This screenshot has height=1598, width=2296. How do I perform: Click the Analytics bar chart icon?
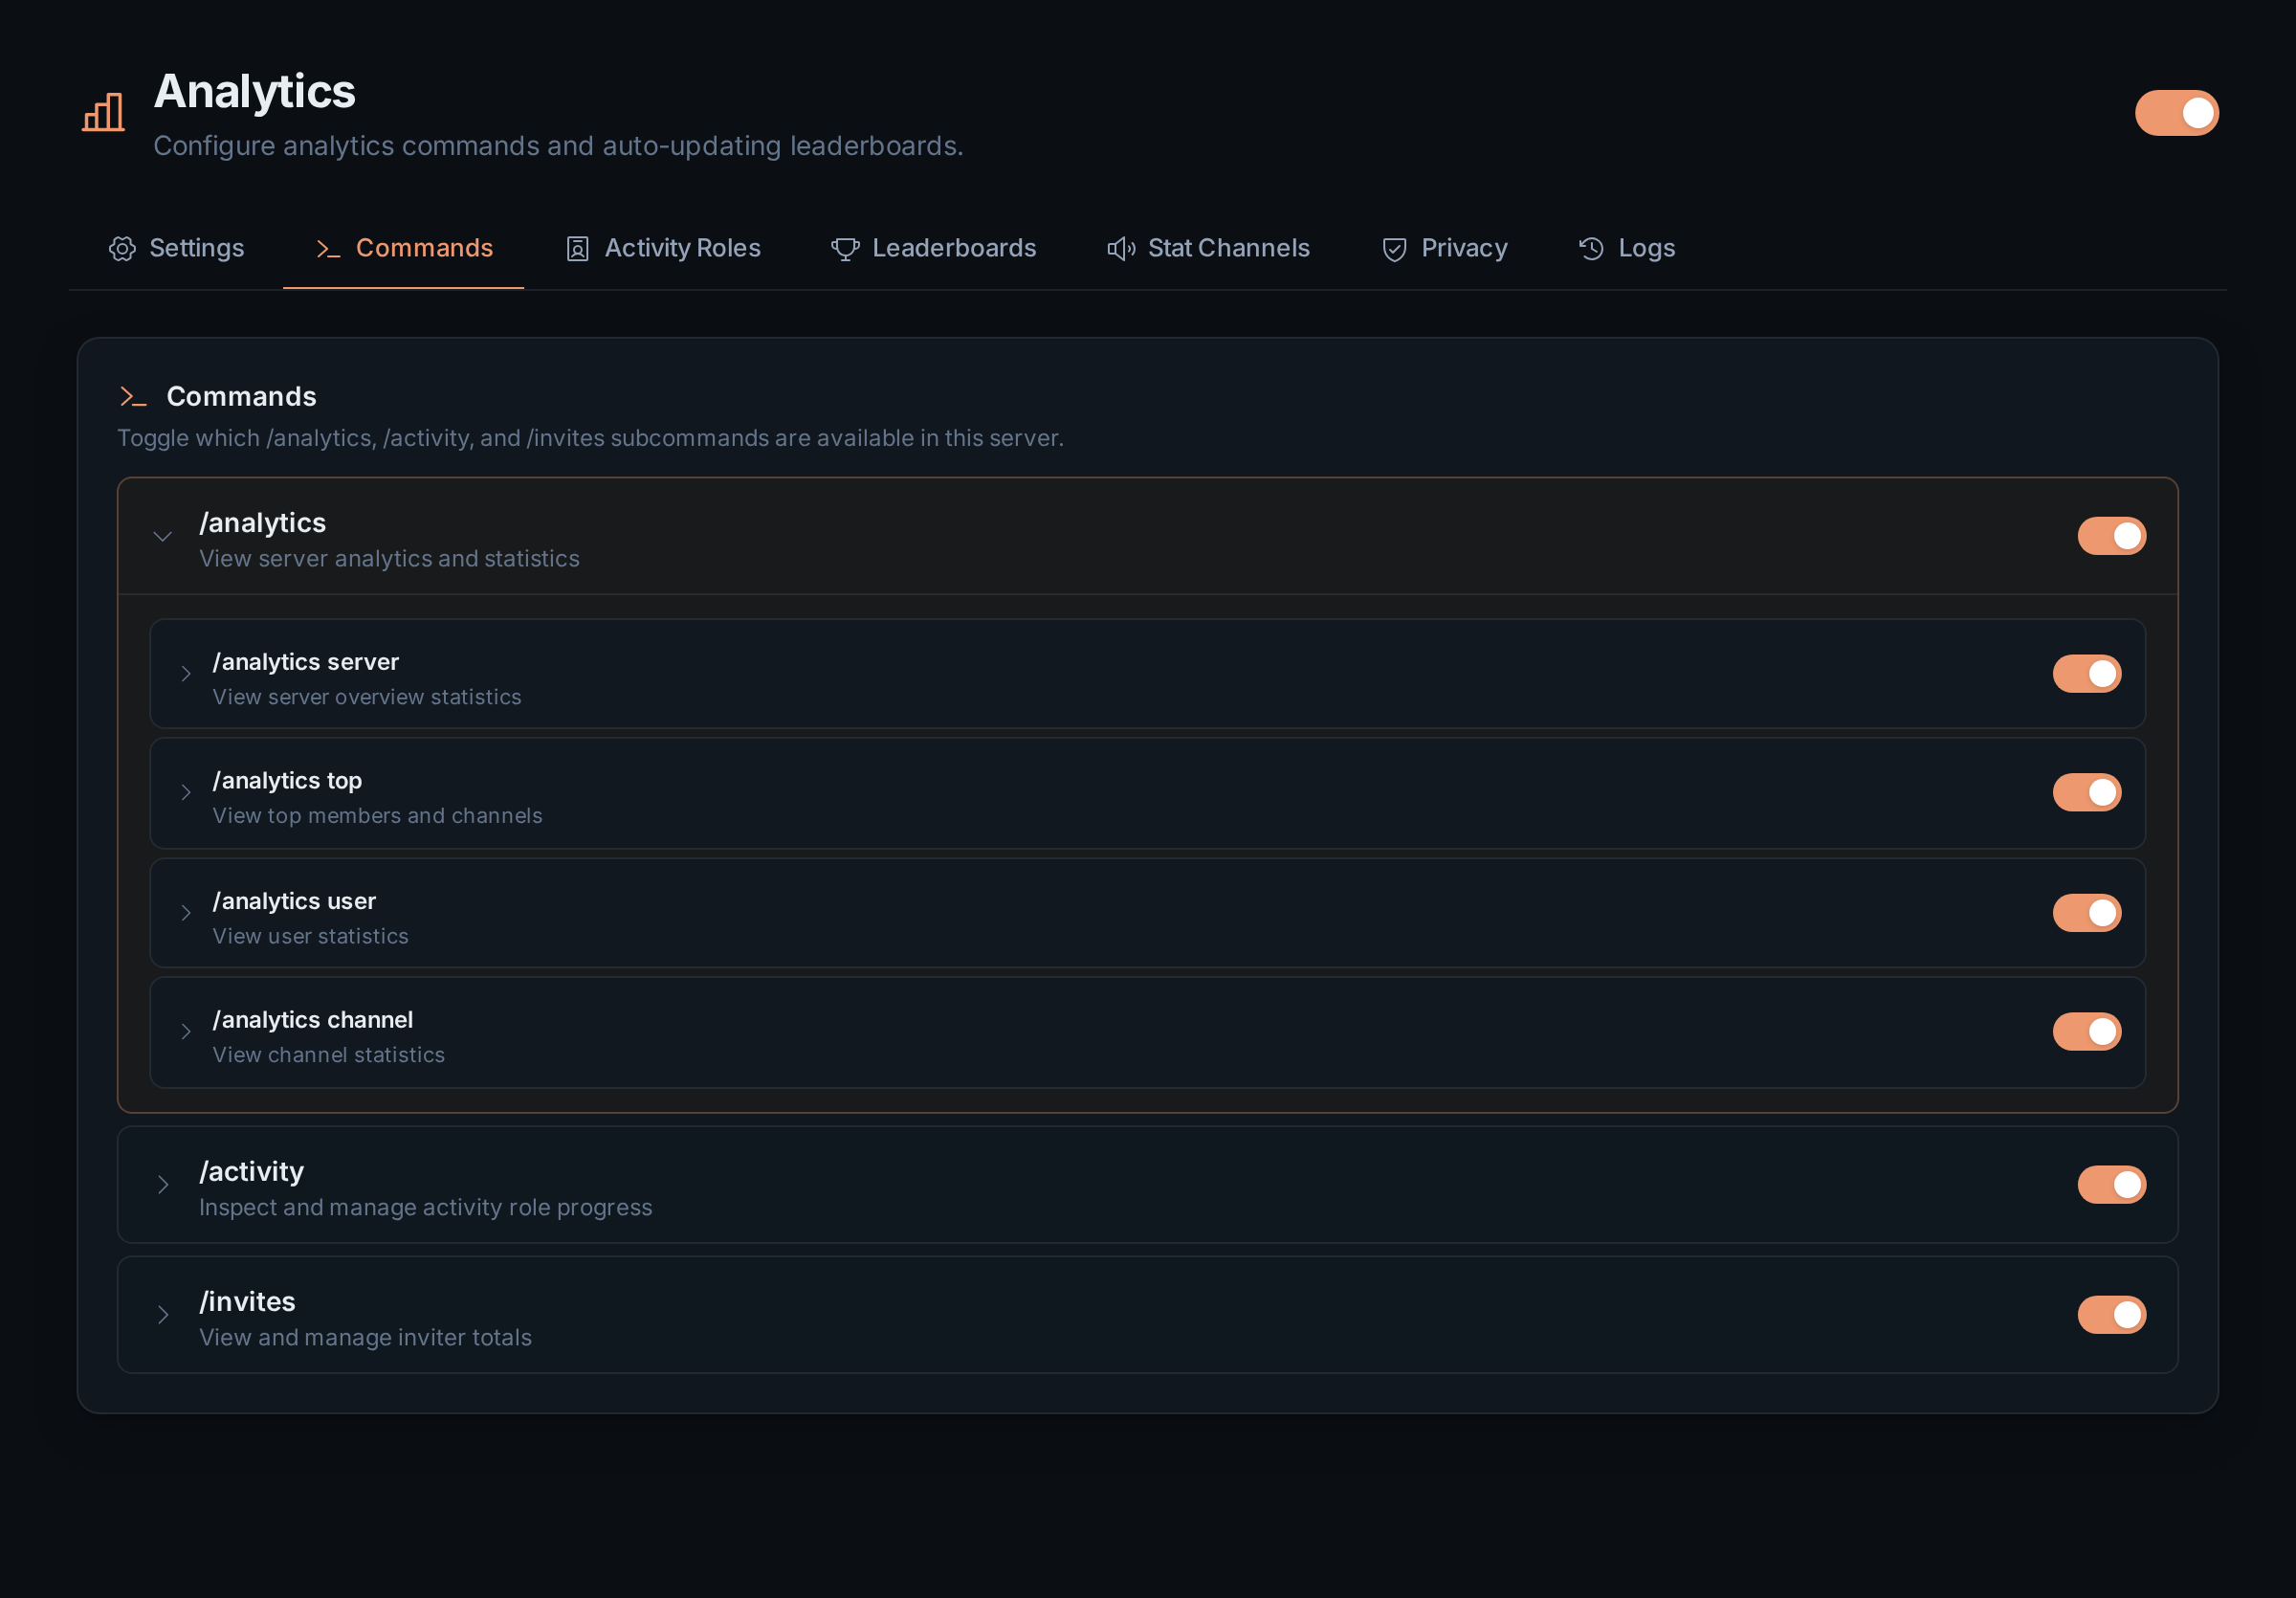[103, 112]
